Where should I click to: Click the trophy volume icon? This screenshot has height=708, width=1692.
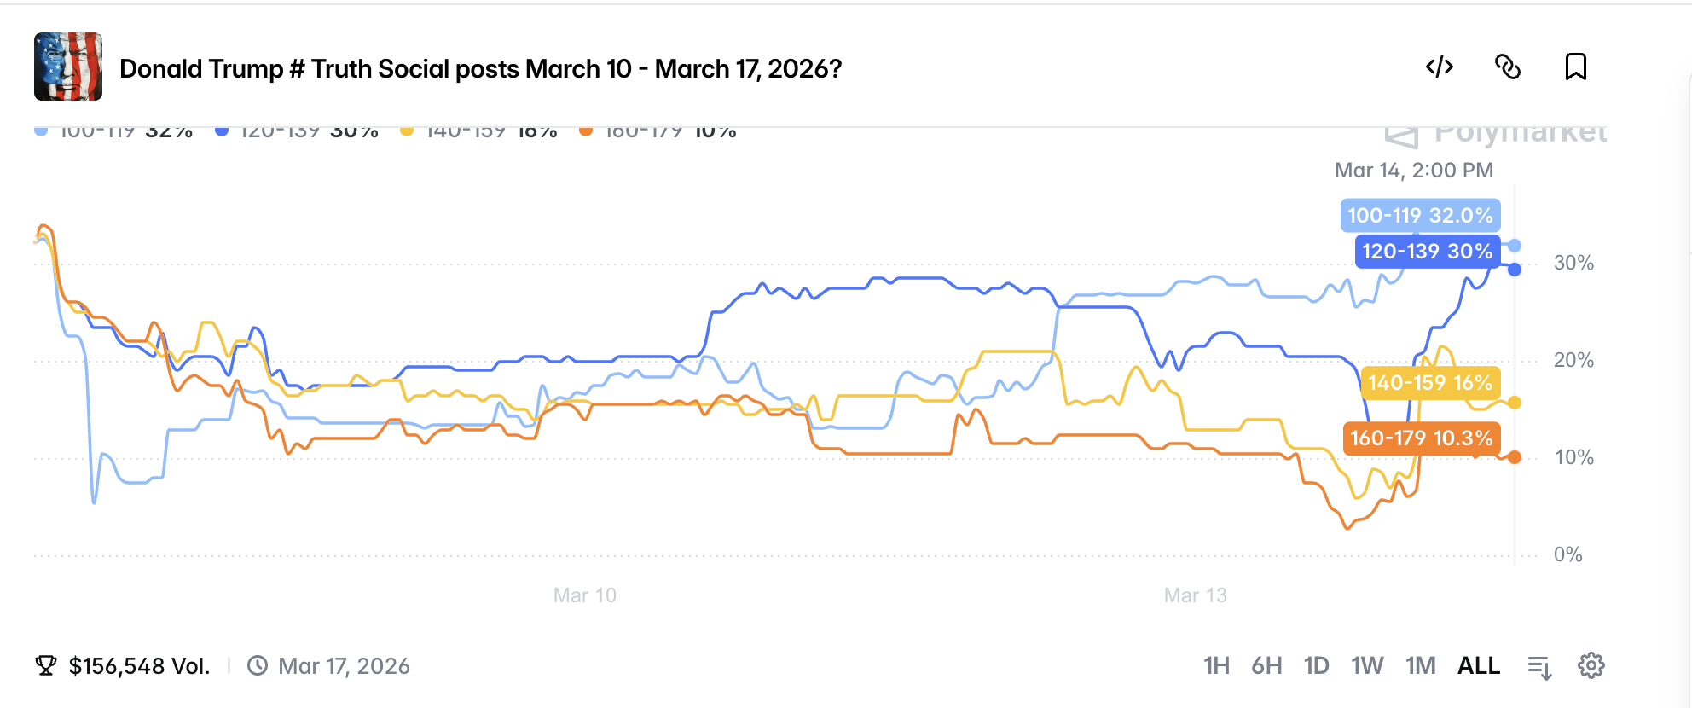click(x=46, y=665)
